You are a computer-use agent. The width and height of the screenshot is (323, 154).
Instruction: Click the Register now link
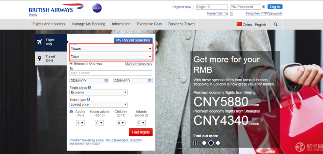click(182, 7)
